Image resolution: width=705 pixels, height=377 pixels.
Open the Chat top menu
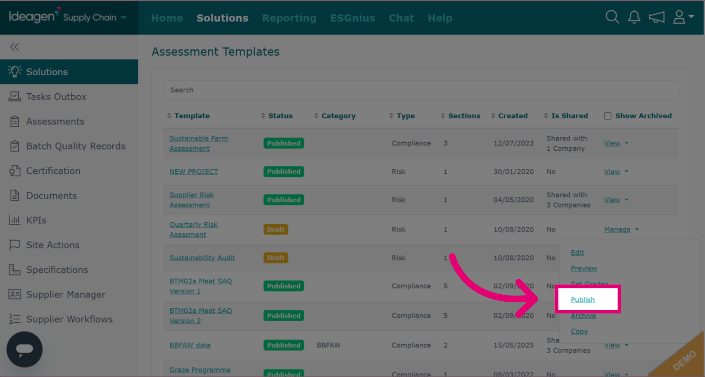point(401,18)
